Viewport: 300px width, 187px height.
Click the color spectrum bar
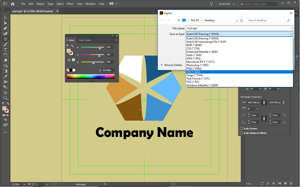pyautogui.click(x=91, y=77)
